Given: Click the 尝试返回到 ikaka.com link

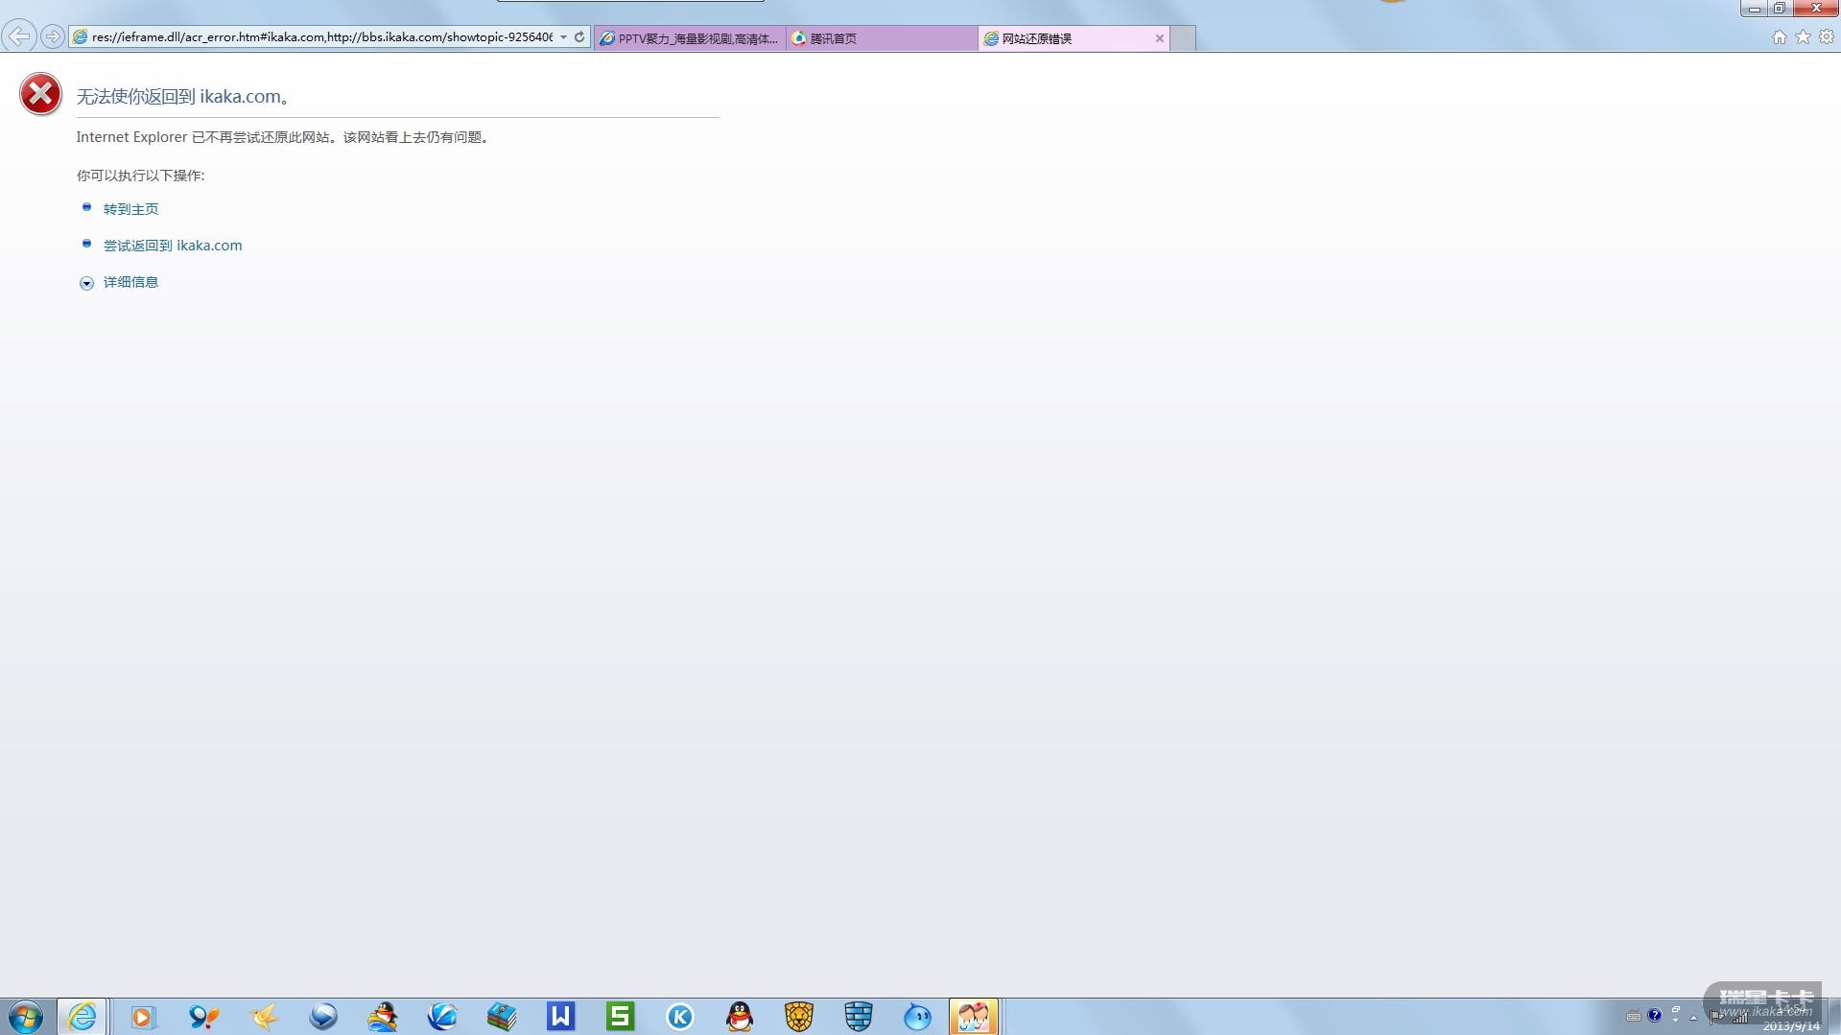Looking at the screenshot, I should (x=173, y=246).
